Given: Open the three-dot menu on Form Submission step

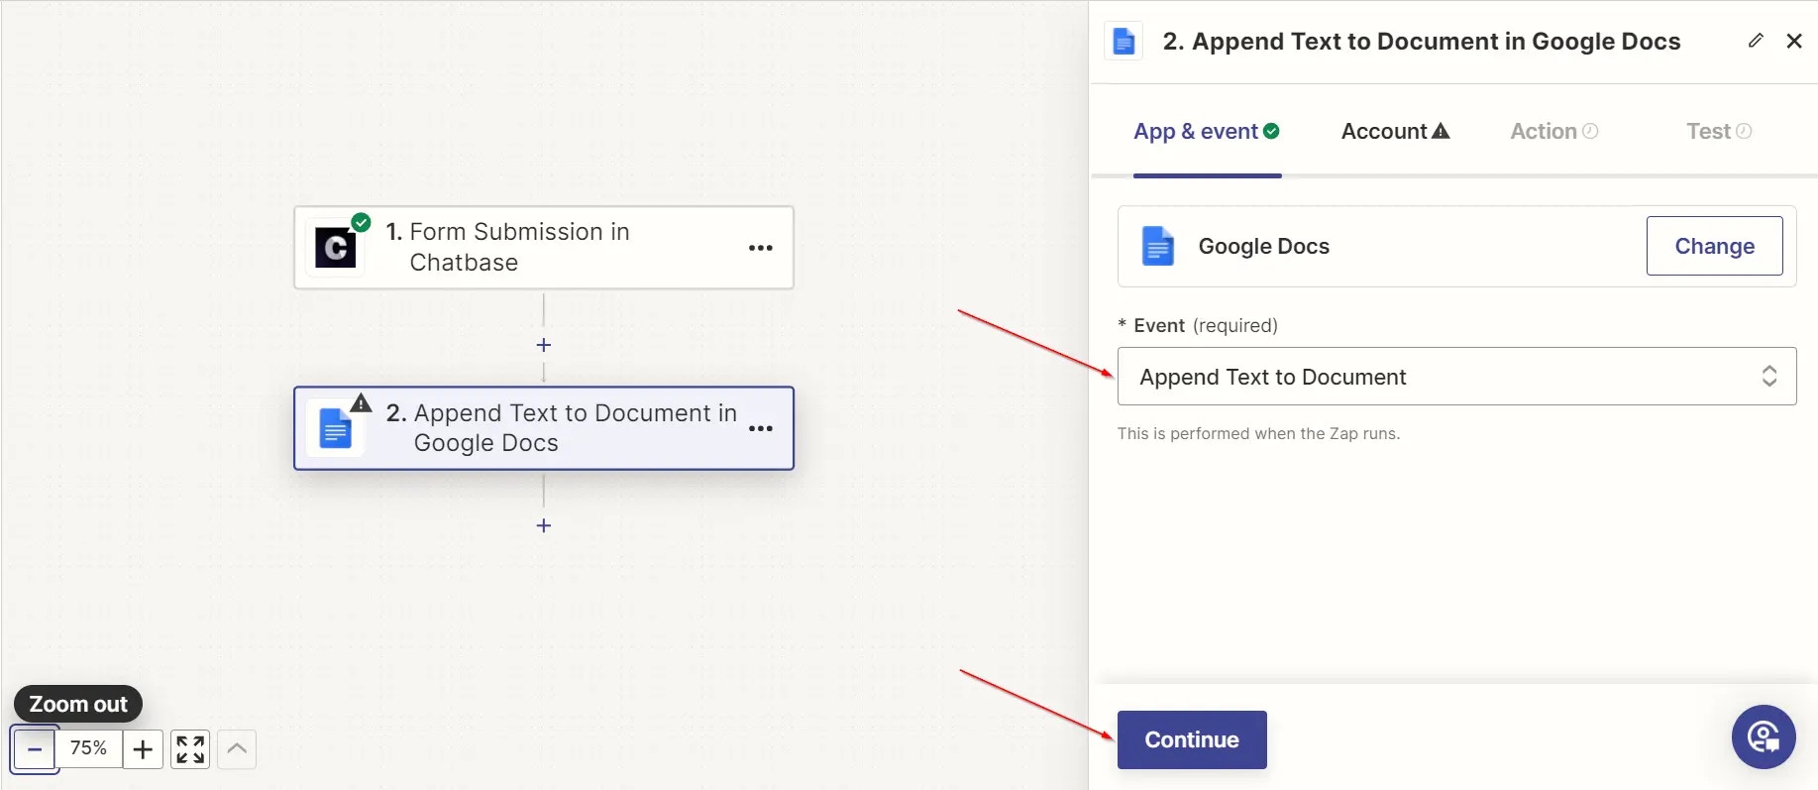Looking at the screenshot, I should pos(761,248).
